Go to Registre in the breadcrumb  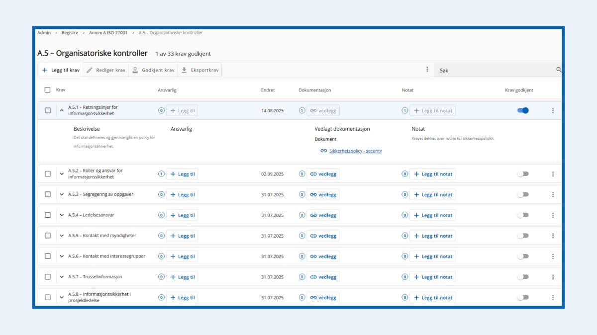coord(70,33)
